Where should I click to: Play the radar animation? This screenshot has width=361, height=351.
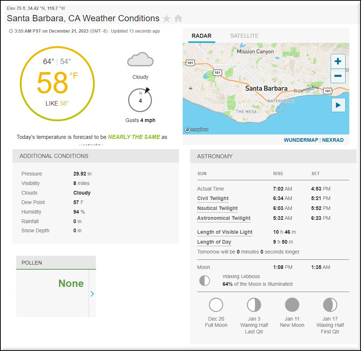(x=338, y=105)
